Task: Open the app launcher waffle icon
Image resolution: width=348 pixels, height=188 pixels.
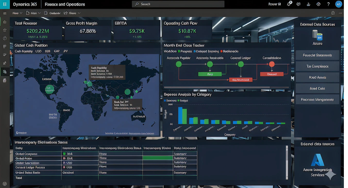Action: (x=5, y=4)
